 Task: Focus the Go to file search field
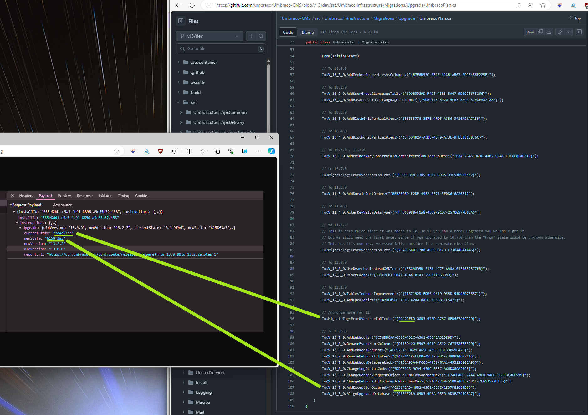pos(221,48)
